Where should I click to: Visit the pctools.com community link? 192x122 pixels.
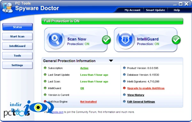click(x=56, y=112)
